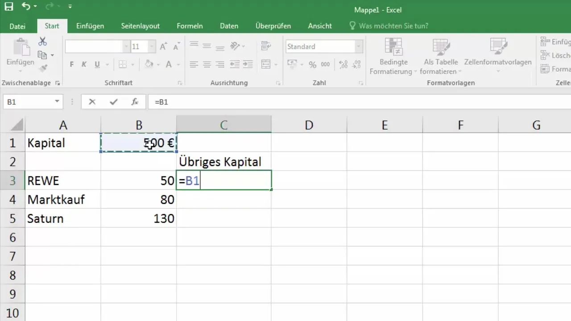
Task: Select cell A5 containing Saturn
Action: 63,218
